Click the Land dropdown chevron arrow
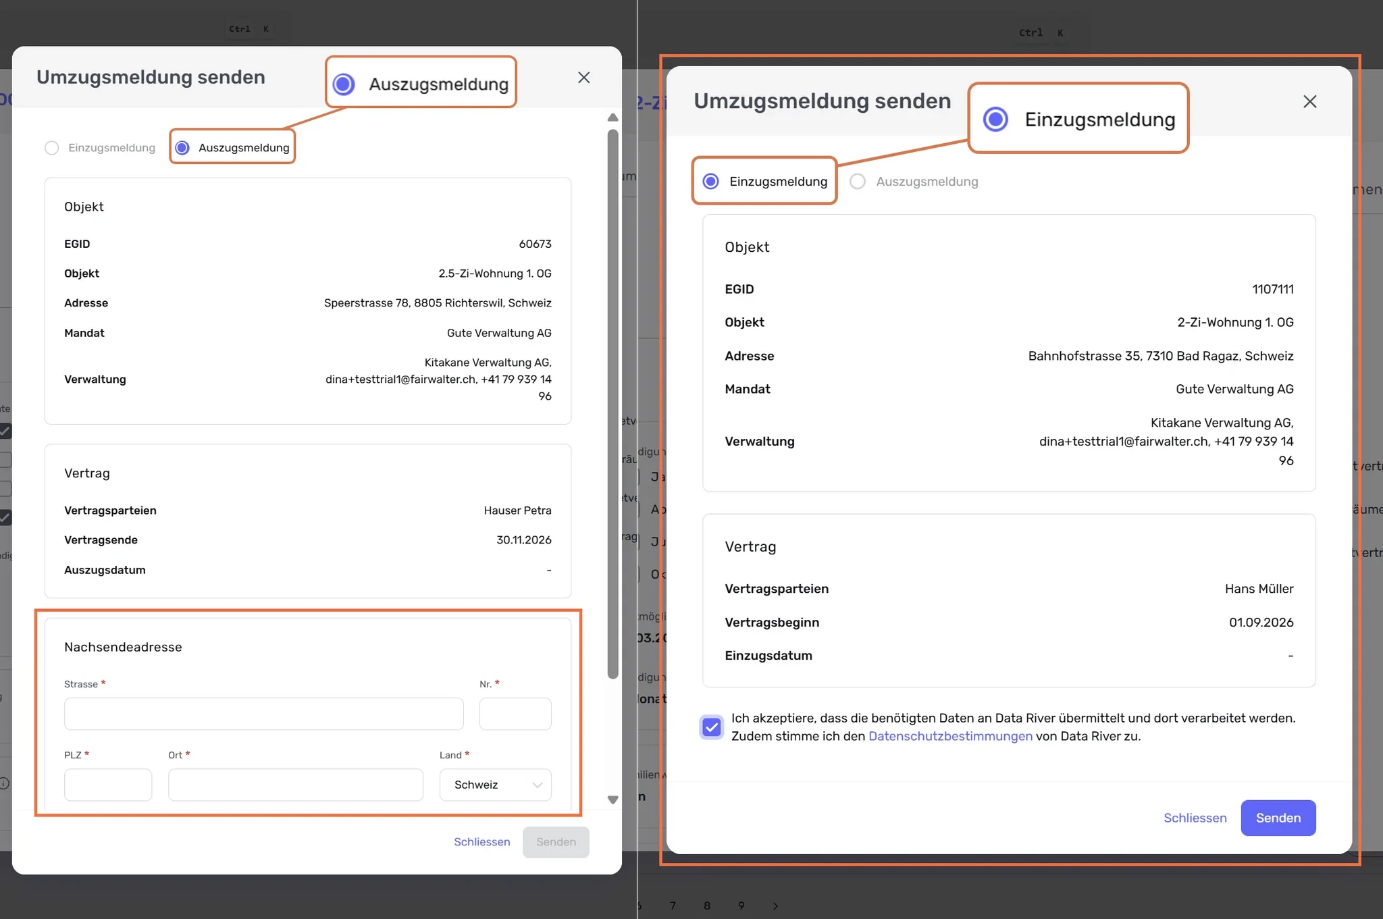This screenshot has height=919, width=1383. click(538, 785)
